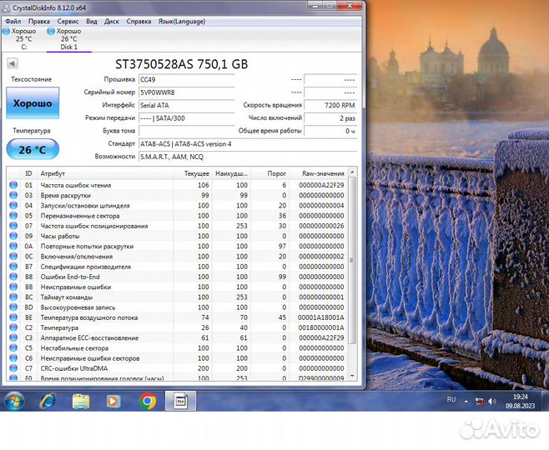Image resolution: width=549 pixels, height=450 pixels.
Task: Click the ID column header
Action: (28, 173)
